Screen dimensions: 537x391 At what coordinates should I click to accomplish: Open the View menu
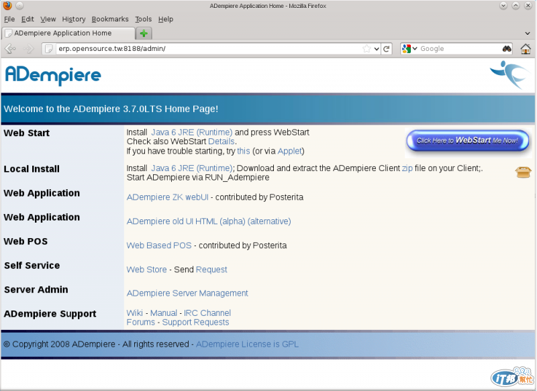48,19
